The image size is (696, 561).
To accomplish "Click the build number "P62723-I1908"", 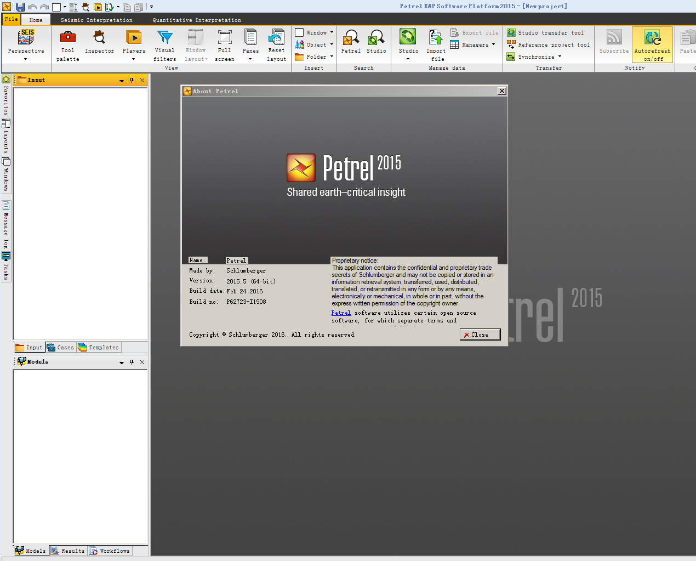I will tap(246, 302).
